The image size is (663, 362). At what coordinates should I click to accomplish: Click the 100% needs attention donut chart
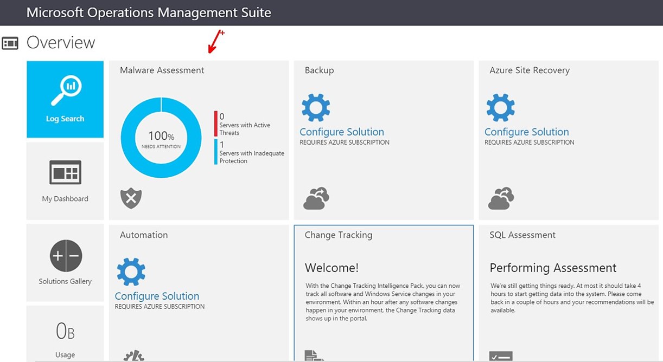tap(161, 138)
